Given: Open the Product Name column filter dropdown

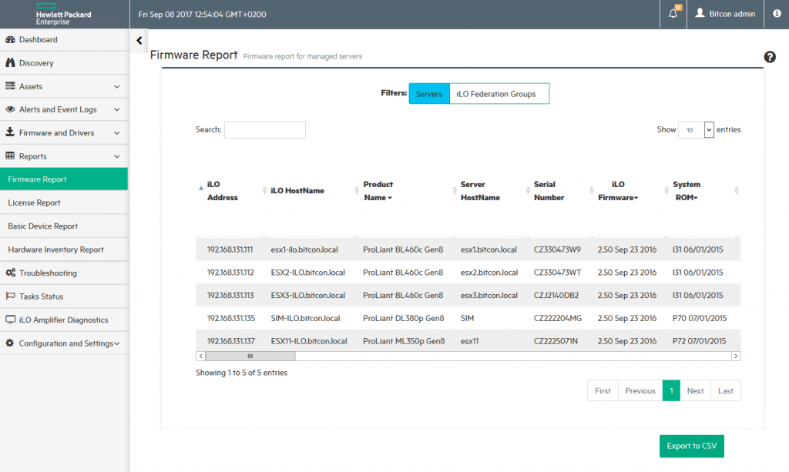Looking at the screenshot, I should click(x=390, y=198).
